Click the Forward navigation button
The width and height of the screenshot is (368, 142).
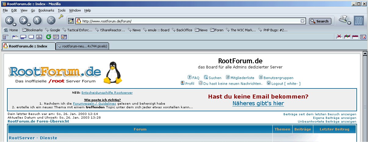(24, 20)
